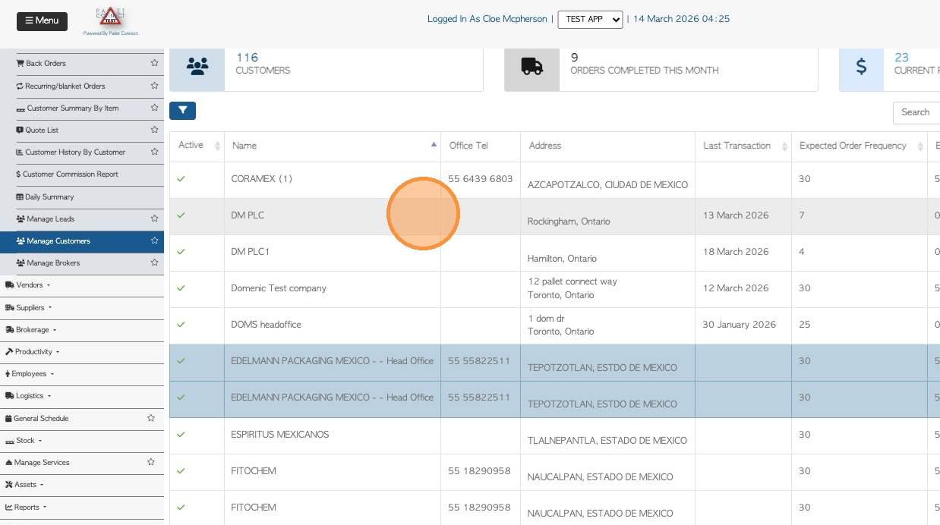This screenshot has width=940, height=525.
Task: Click the Pallet Connect logo
Action: click(x=110, y=21)
